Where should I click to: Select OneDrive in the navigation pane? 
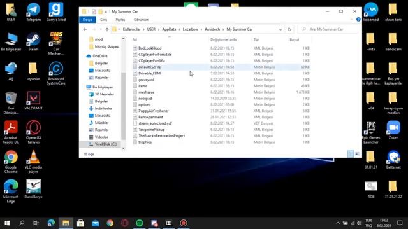click(x=100, y=56)
